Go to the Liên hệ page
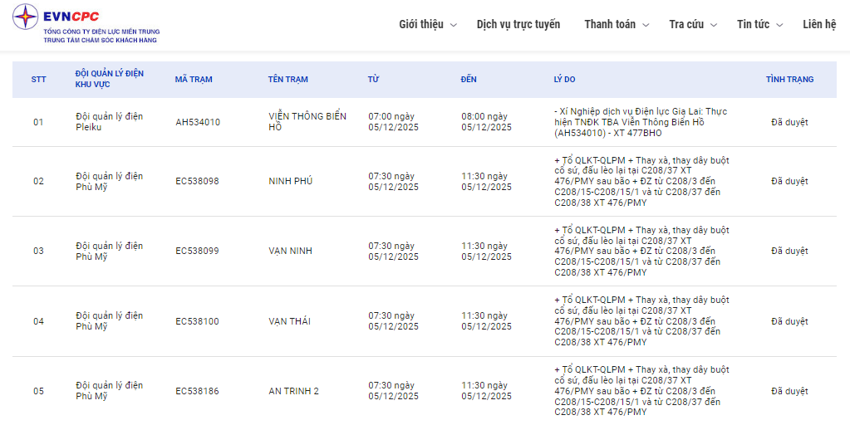 (x=818, y=24)
